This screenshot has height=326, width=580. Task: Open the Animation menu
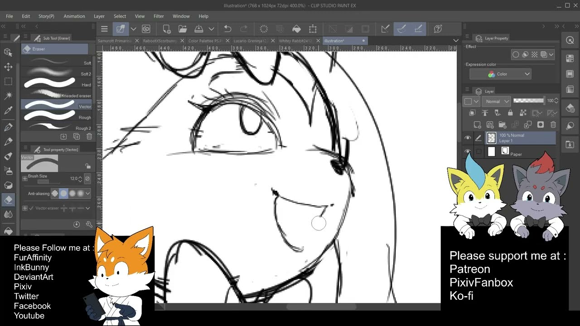(74, 16)
